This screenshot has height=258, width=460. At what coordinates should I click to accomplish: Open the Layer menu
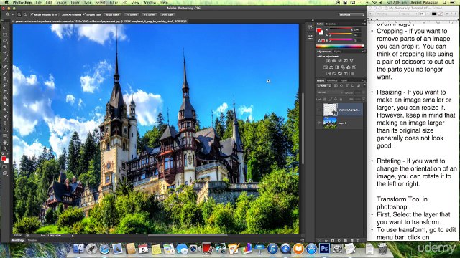[x=75, y=2]
